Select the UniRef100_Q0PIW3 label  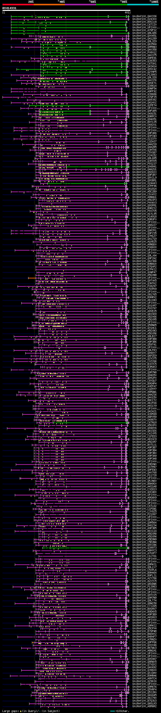144,136
